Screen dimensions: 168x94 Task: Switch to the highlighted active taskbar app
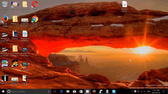click(x=87, y=91)
